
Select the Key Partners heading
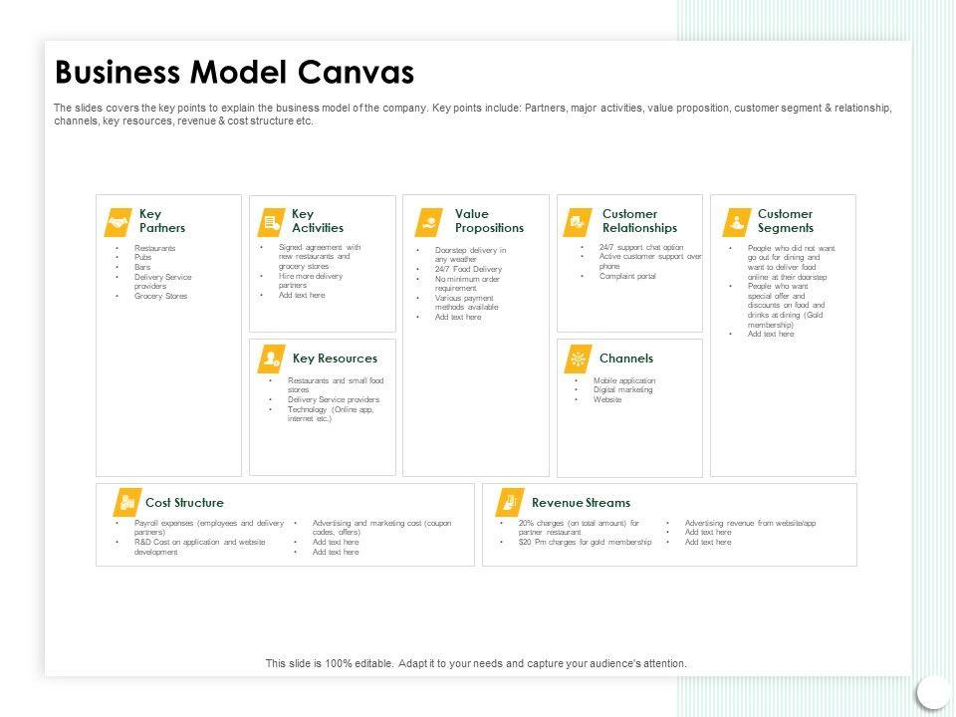(x=162, y=221)
